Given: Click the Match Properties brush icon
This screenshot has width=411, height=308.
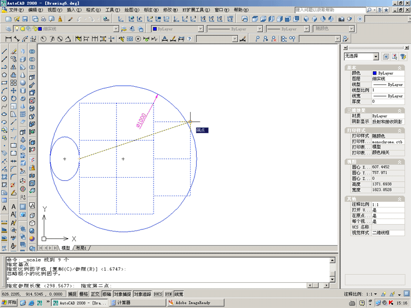Looking at the screenshot, I should [x=70, y=19].
